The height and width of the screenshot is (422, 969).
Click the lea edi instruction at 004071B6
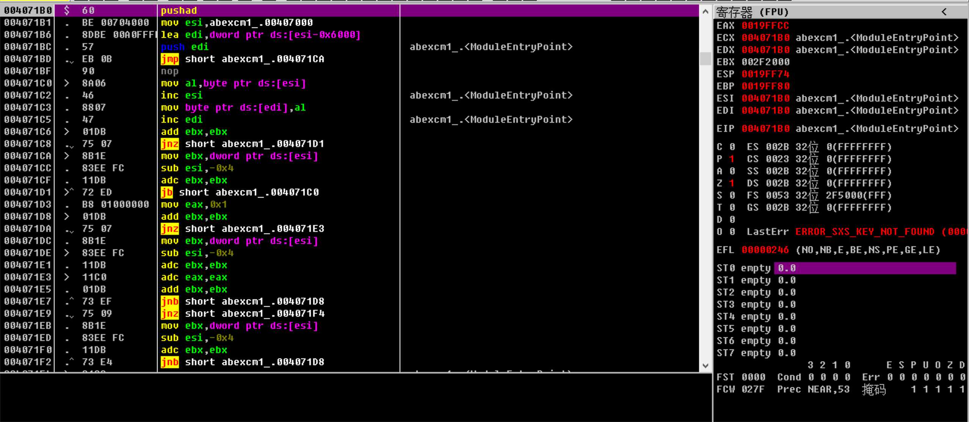click(260, 35)
